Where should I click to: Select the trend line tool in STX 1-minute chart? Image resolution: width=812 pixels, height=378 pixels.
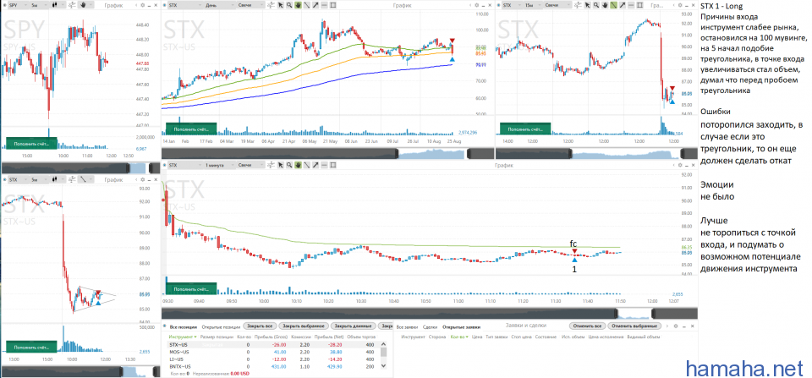[306, 165]
